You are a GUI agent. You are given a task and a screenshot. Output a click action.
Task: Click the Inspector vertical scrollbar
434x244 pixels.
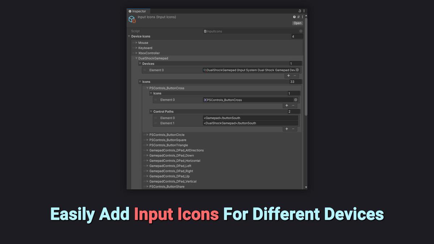tap(306, 72)
